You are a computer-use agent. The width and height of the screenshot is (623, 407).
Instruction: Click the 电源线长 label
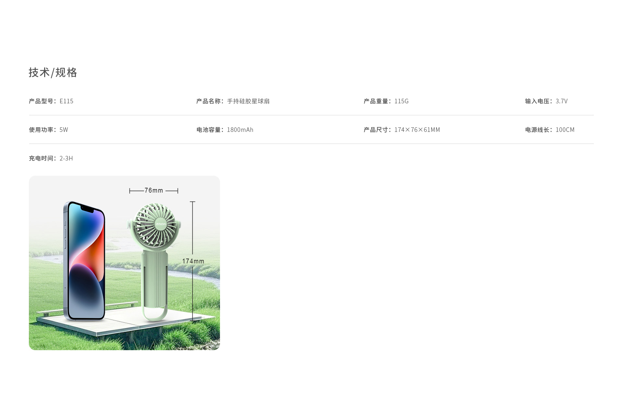(538, 130)
